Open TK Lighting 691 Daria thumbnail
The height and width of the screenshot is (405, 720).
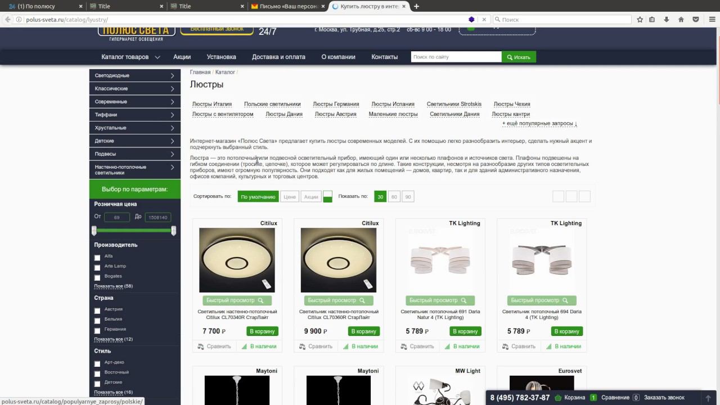[440, 260]
